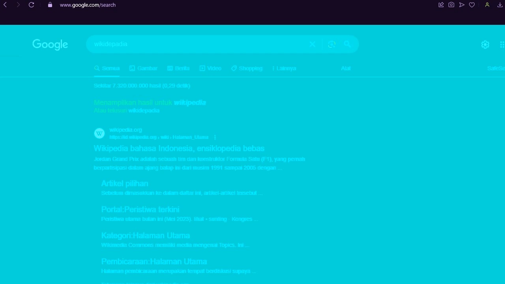Open the Video results tab
The width and height of the screenshot is (505, 284).
(210, 68)
